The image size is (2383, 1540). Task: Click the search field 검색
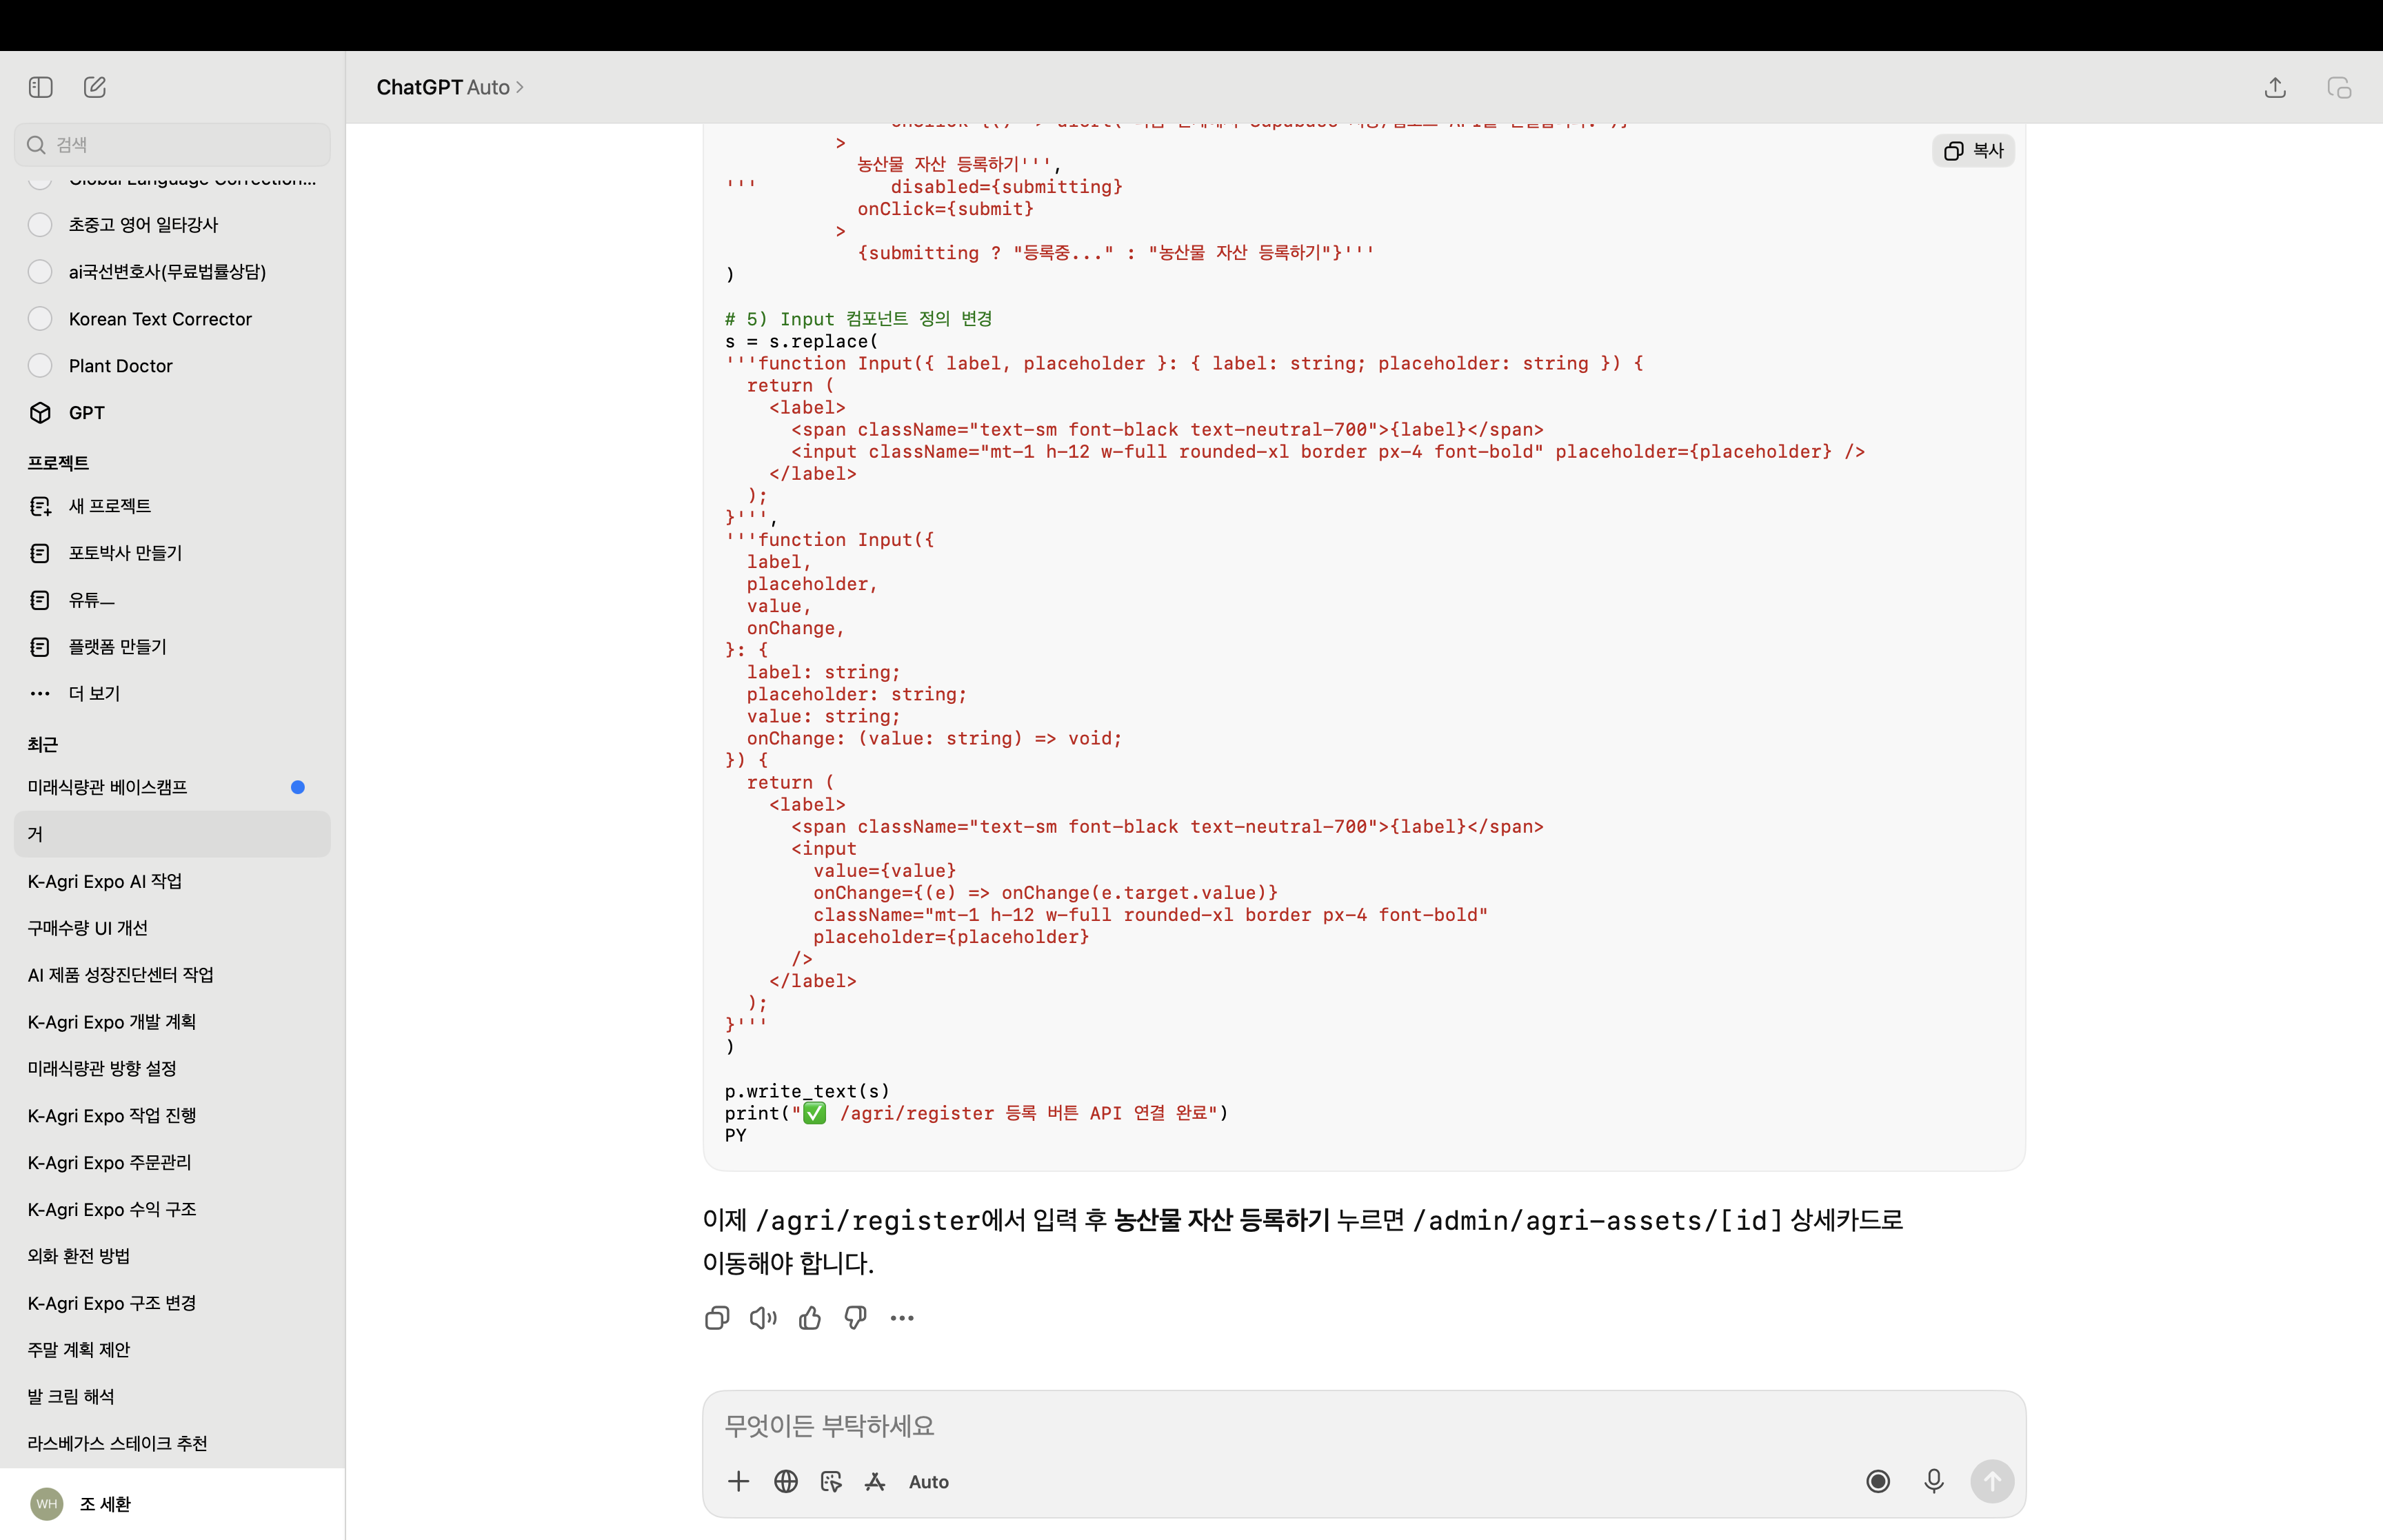click(x=172, y=145)
